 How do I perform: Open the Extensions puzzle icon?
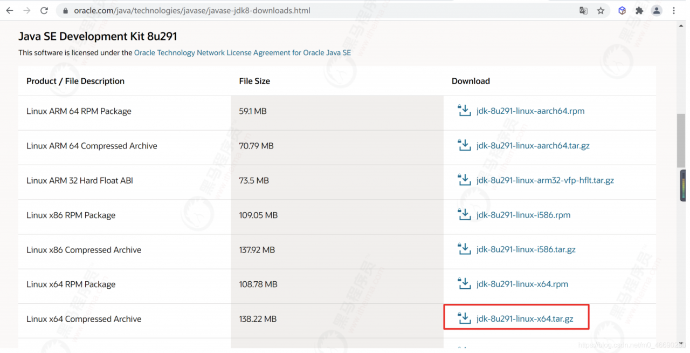639,10
